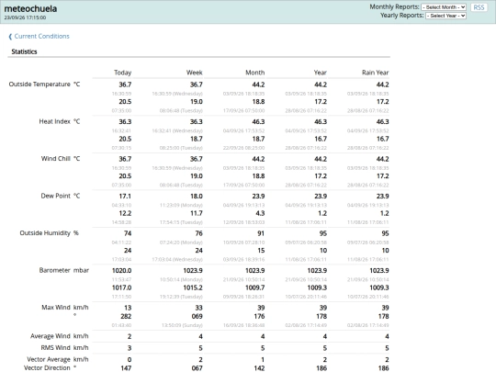Click Week dew point high 18.0
The height and width of the screenshot is (372, 496).
pyautogui.click(x=197, y=197)
